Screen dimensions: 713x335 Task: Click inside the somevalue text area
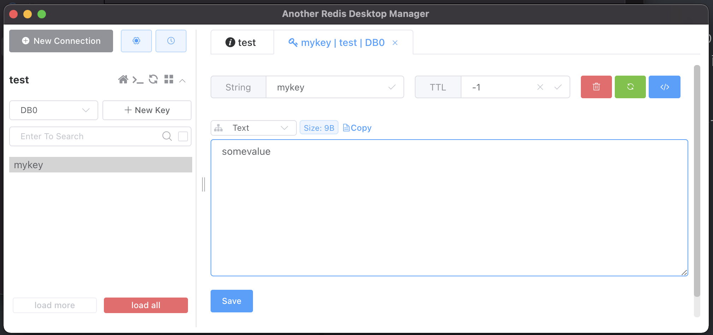click(449, 208)
